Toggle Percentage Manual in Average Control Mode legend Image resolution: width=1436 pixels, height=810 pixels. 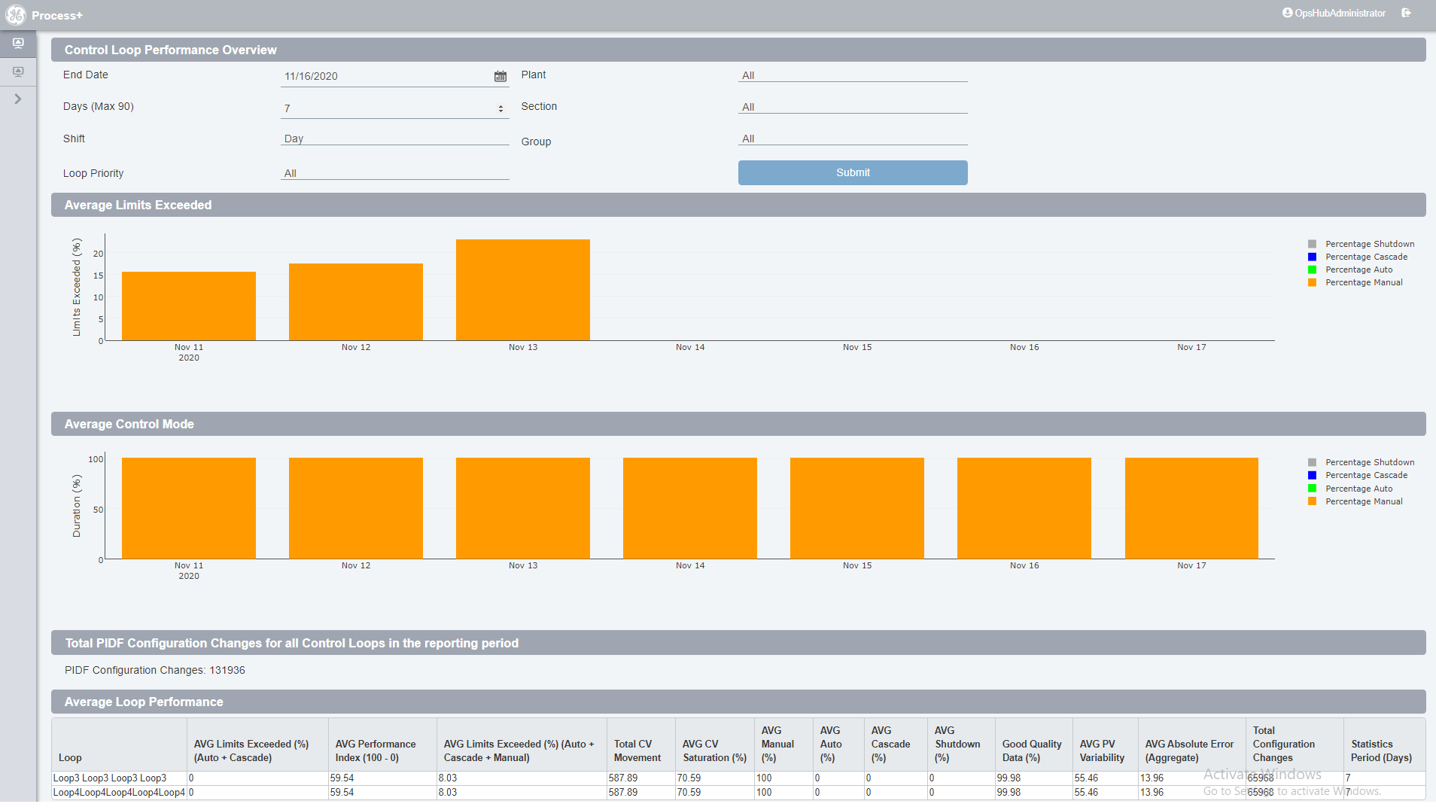[1313, 501]
